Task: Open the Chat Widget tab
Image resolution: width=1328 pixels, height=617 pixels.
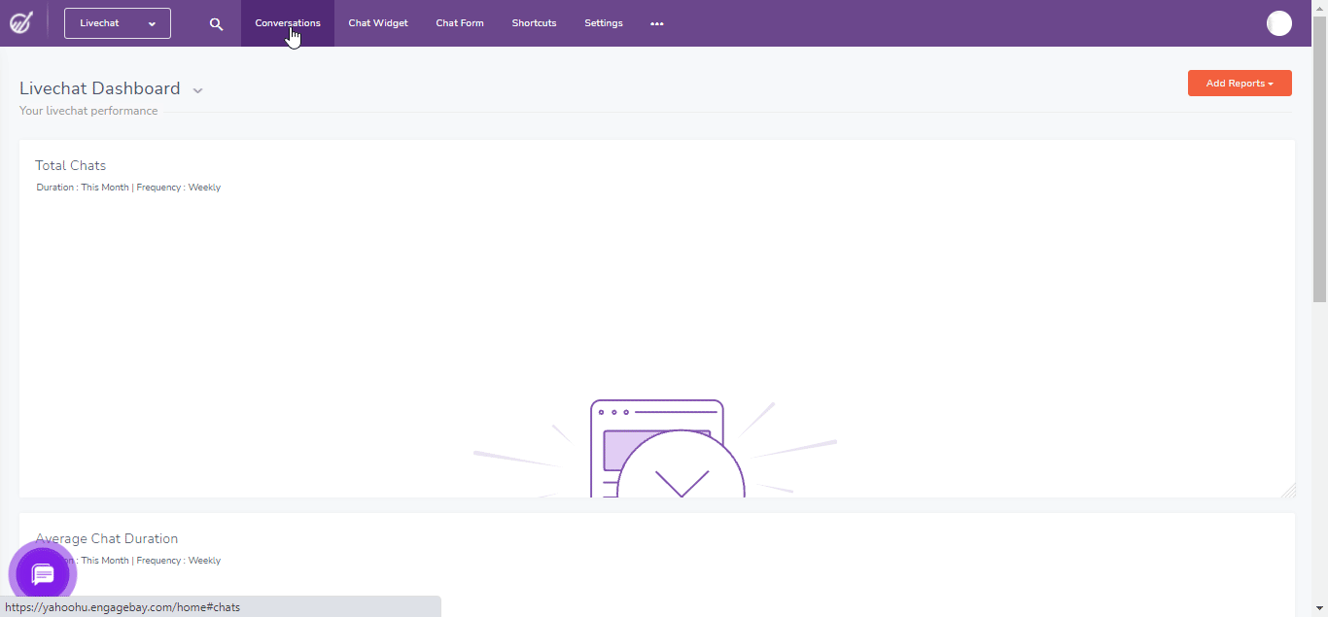Action: [378, 23]
